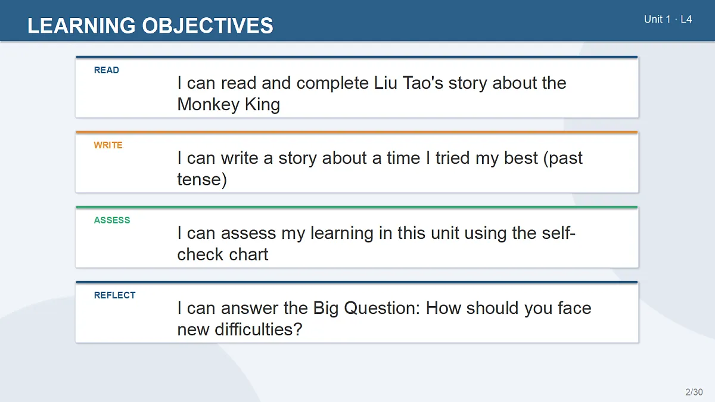Click the LEARNING OBJECTIVES slide title
The width and height of the screenshot is (715, 402).
tap(150, 26)
